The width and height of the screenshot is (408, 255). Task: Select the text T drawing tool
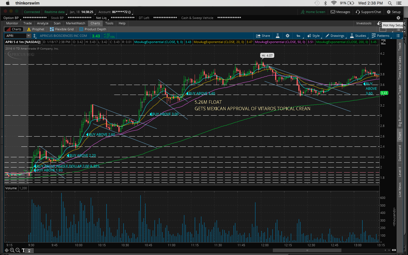(23, 250)
